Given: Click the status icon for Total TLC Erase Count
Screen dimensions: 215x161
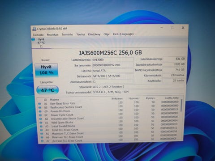Looking at the screenshot, I should pyautogui.click(x=41, y=130).
